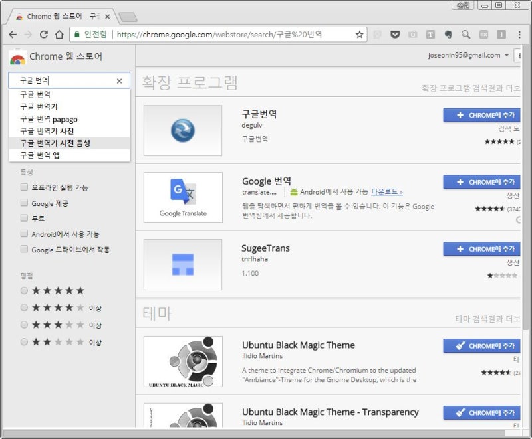The height and width of the screenshot is (439, 532).
Task: Click the browser forward arrow
Action: tap(28, 35)
